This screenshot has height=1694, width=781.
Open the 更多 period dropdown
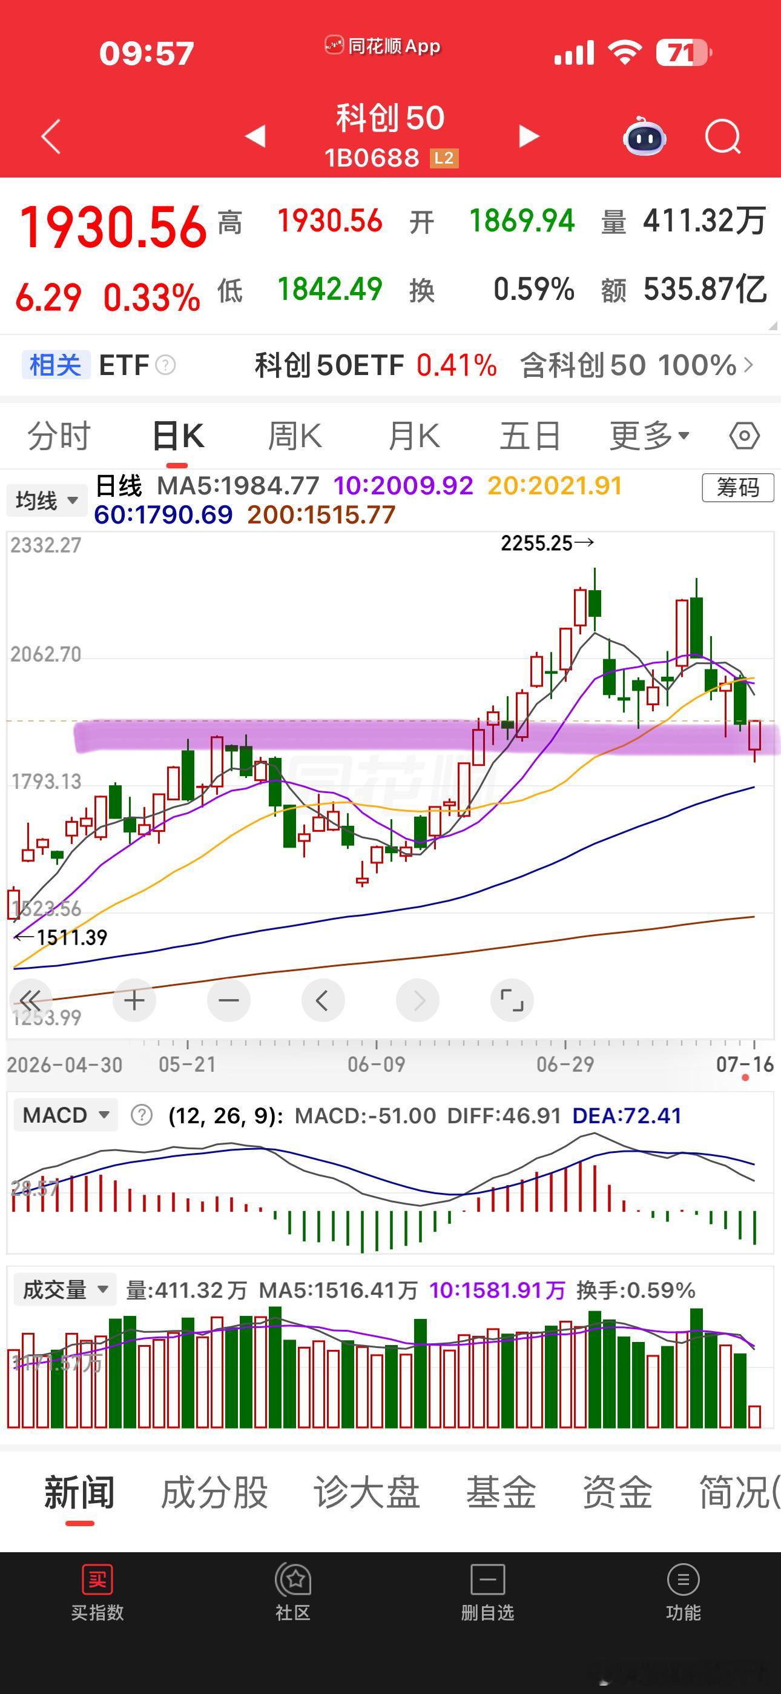pyautogui.click(x=650, y=436)
